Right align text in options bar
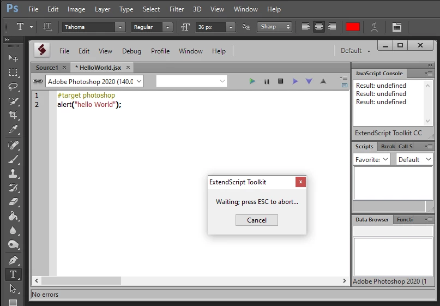 (x=332, y=27)
